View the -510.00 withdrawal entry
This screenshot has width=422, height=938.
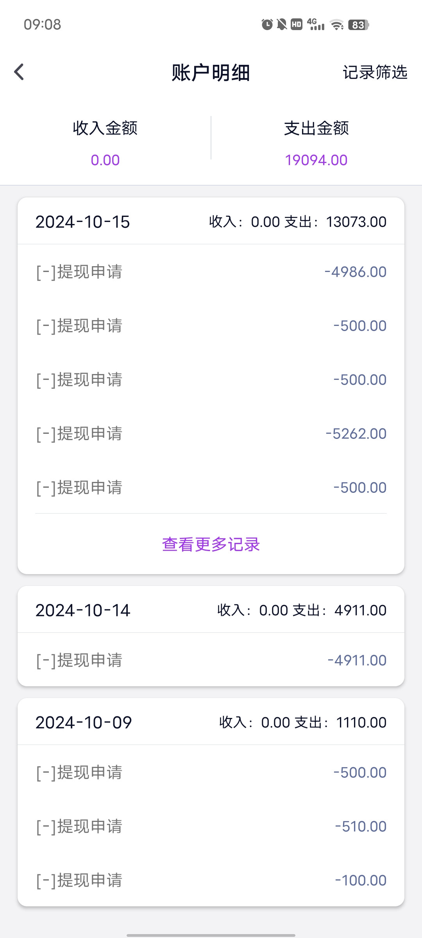tap(211, 826)
